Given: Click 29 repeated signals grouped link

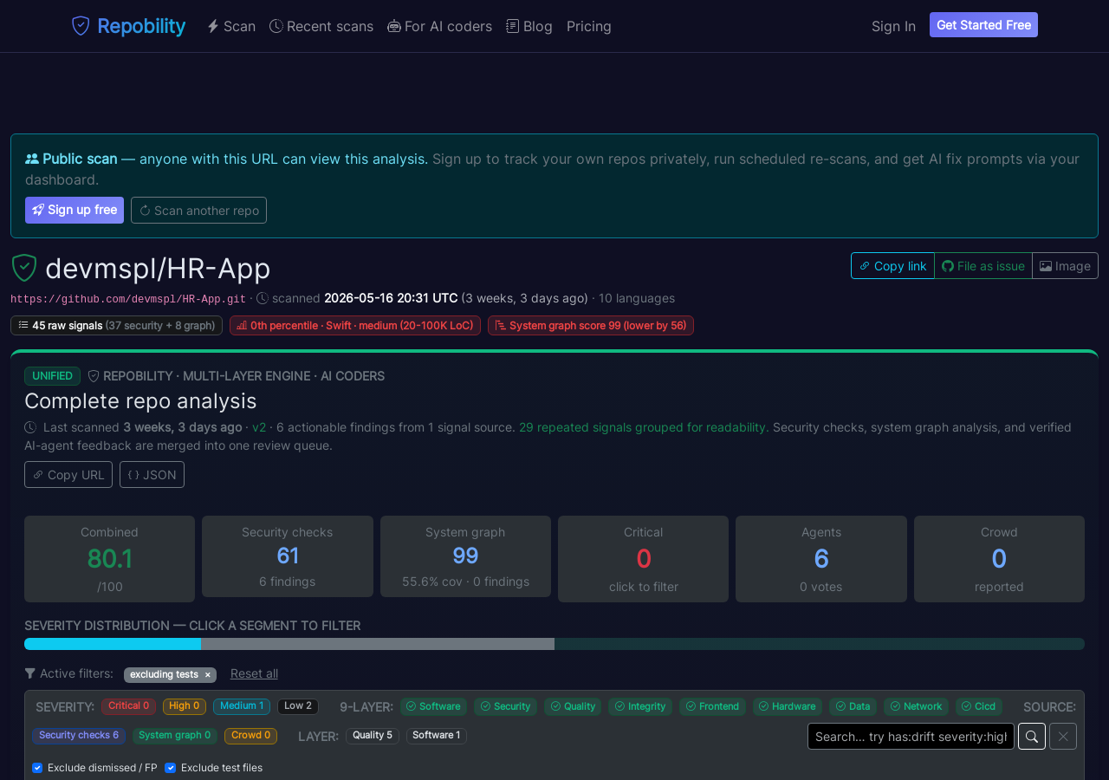Looking at the screenshot, I should click(x=644, y=427).
